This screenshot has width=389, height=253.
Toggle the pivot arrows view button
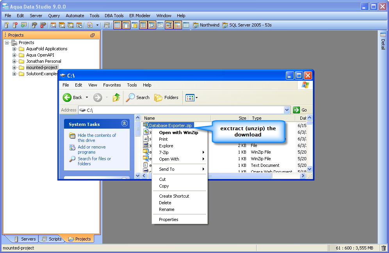point(152,25)
